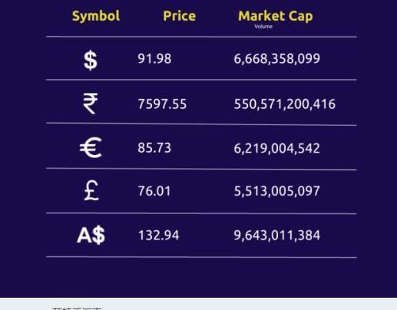Click the euro symbol icon
The image size is (397, 310).
pyautogui.click(x=91, y=148)
